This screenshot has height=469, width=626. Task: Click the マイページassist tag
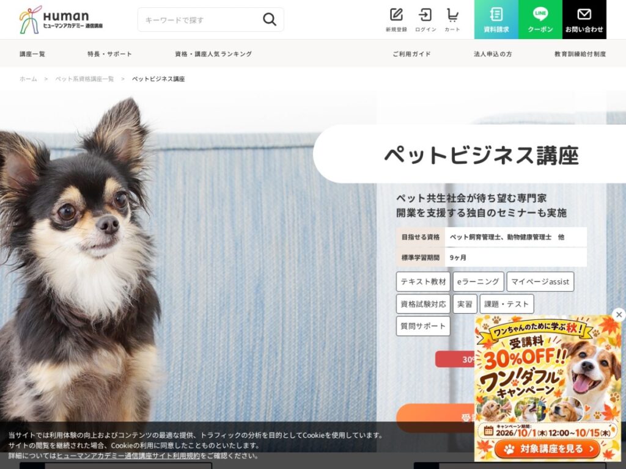(x=540, y=282)
